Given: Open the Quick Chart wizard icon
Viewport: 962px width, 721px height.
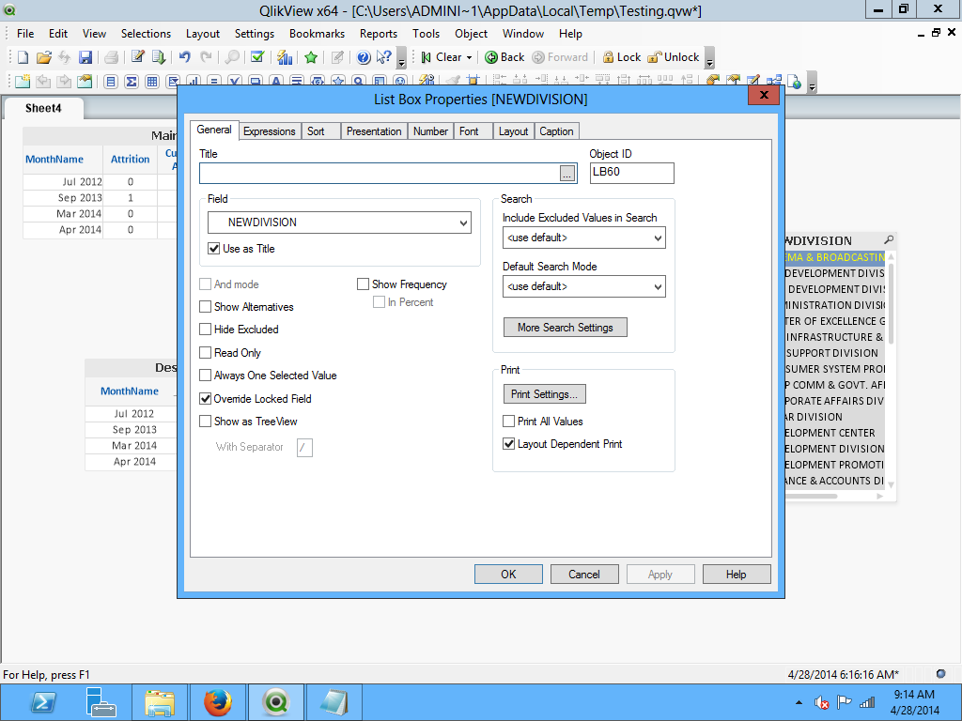Looking at the screenshot, I should coord(285,57).
